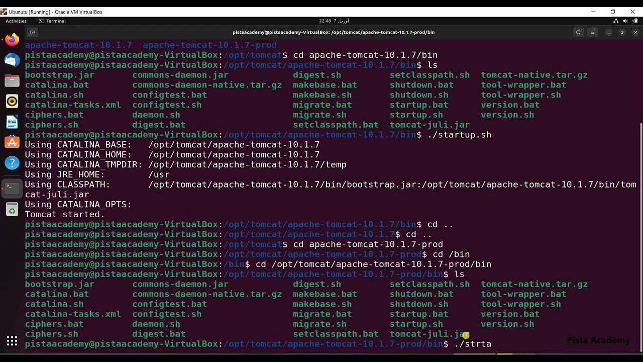Click the 'cd /opt/tomcat/apache-tomcat-10.1.7-prod/bin' command
Image resolution: width=643 pixels, height=362 pixels.
pyautogui.click(x=373, y=264)
